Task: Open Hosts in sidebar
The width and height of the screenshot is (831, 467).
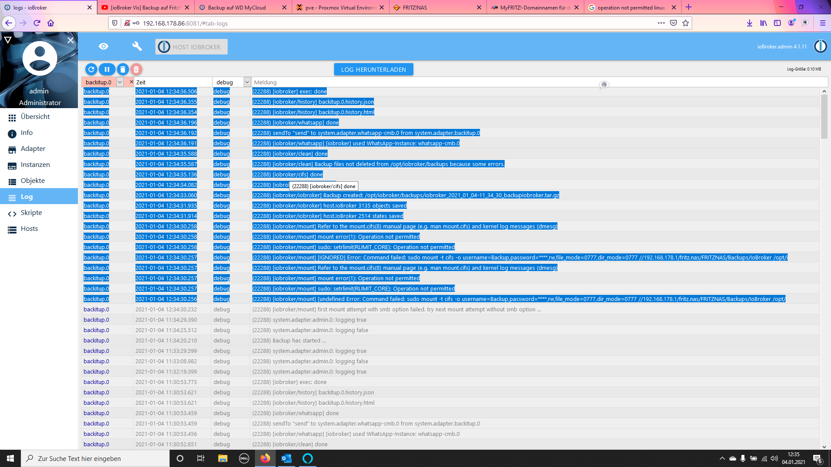Action: tap(39, 229)
